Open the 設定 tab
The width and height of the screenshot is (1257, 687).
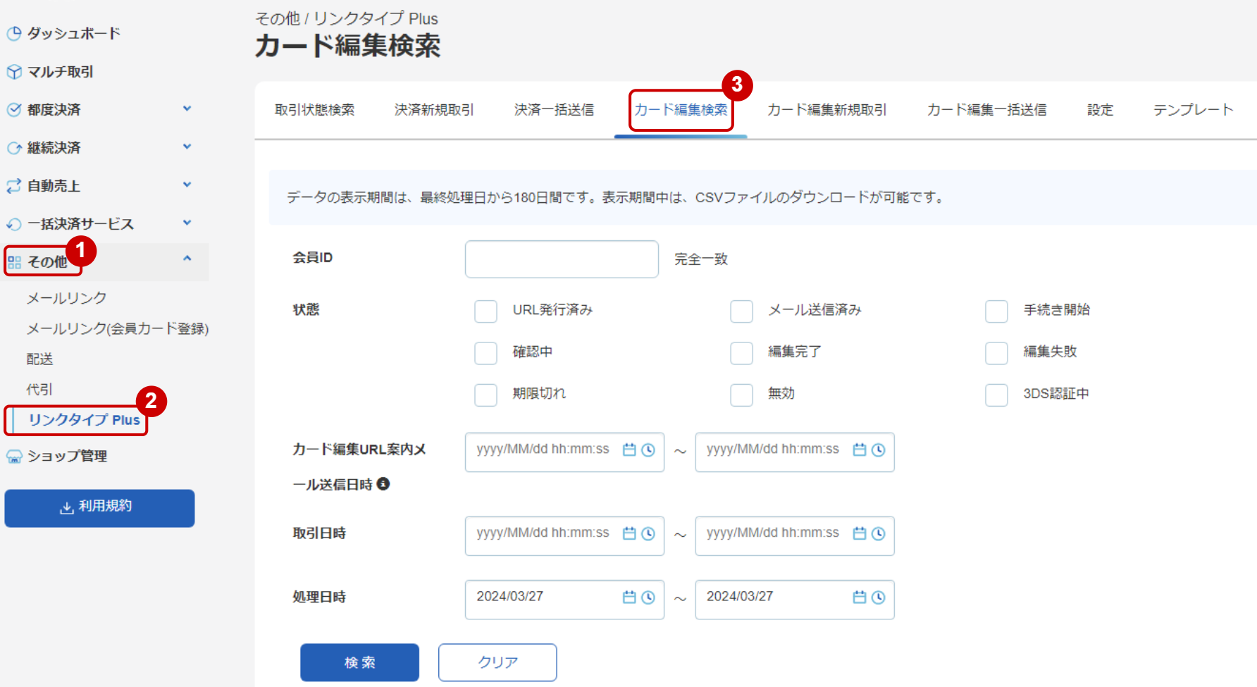coord(1100,110)
